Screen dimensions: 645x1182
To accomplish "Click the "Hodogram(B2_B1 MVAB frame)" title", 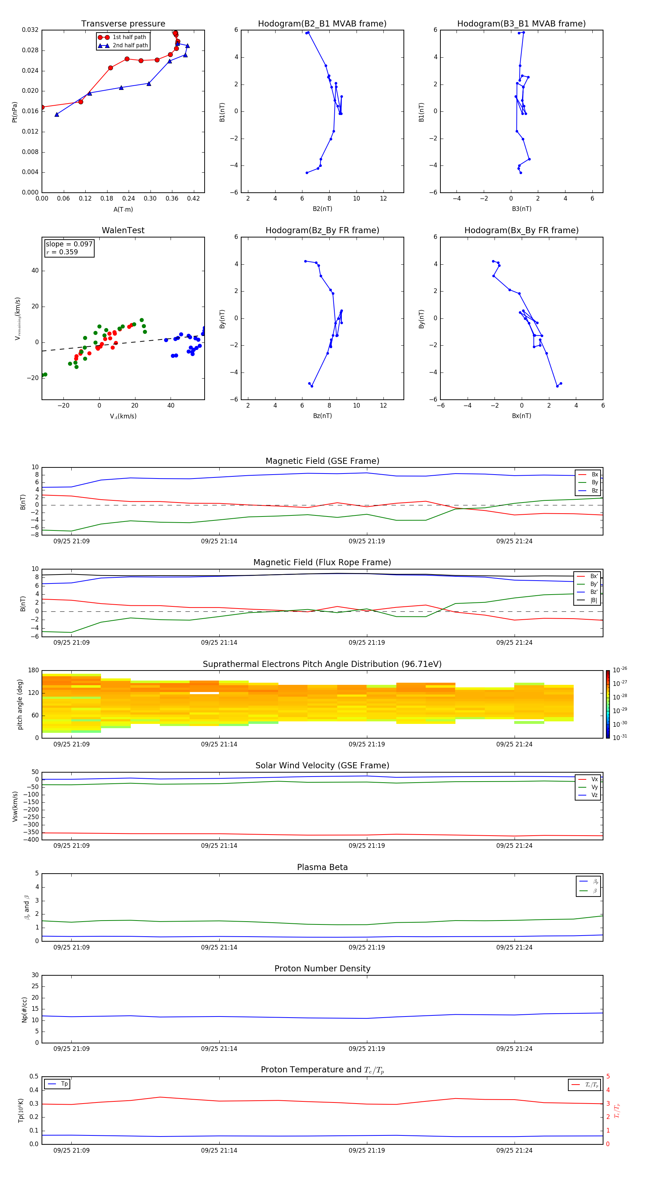I will click(322, 24).
